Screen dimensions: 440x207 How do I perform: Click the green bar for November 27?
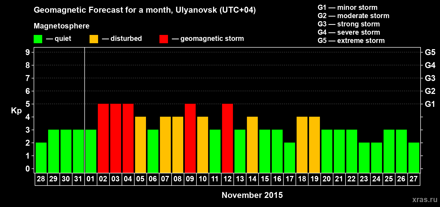[414, 158]
